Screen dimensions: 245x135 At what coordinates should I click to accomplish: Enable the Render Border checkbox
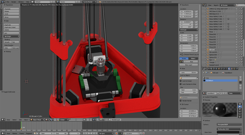181,101
